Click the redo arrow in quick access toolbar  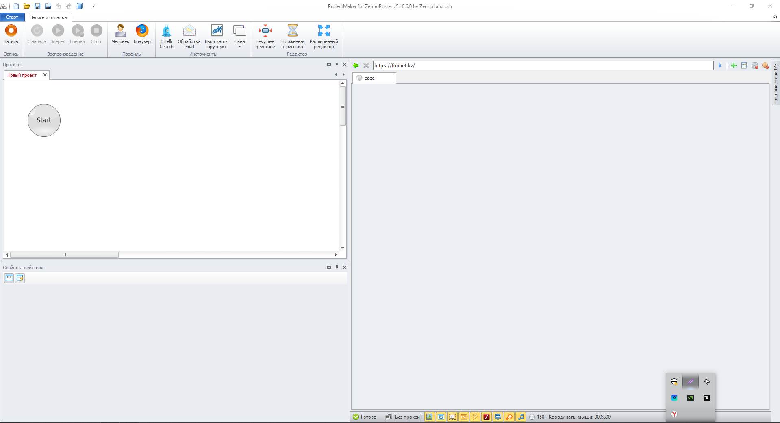69,6
